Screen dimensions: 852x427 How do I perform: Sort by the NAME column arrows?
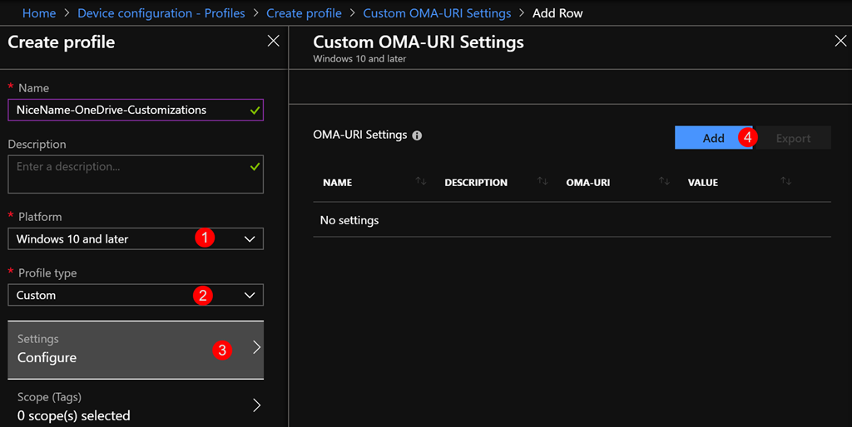(x=421, y=182)
